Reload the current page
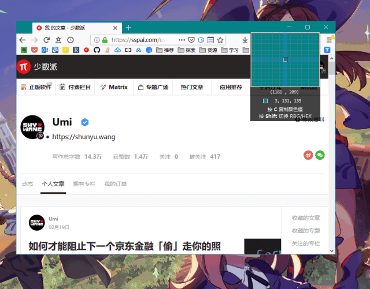Image resolution: width=370 pixels, height=289 pixels. point(46,40)
